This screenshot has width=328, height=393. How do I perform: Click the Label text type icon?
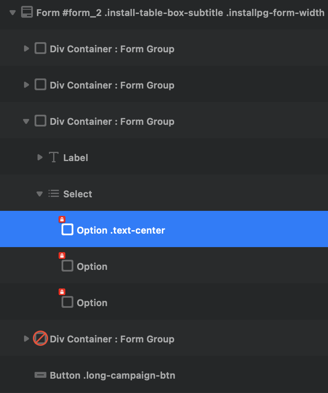(x=54, y=158)
